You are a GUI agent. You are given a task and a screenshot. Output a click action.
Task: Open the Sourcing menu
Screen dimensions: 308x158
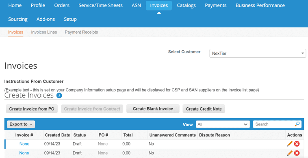click(18, 19)
